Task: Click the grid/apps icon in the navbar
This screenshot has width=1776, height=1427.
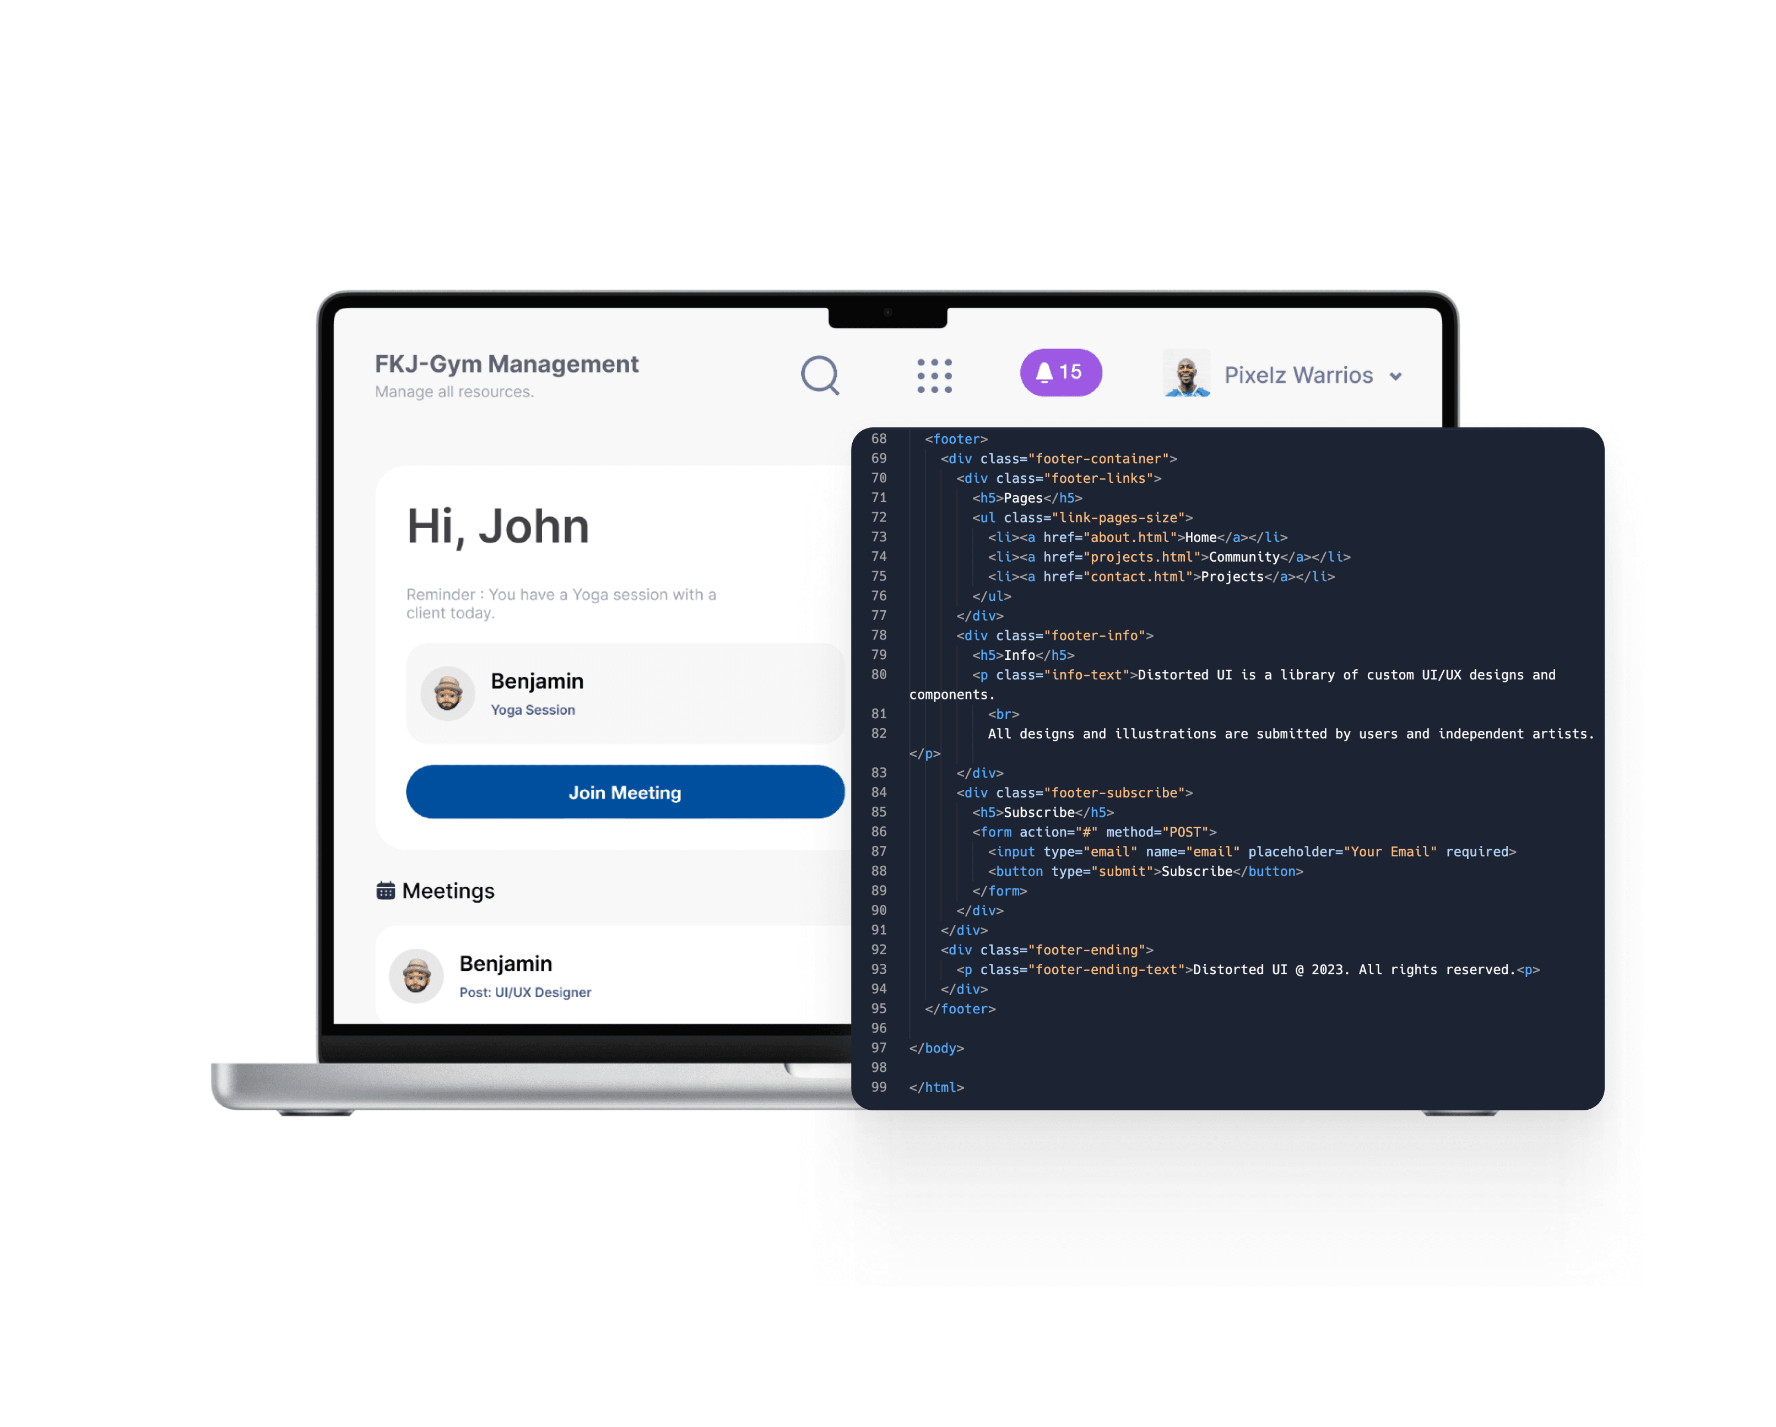Action: (933, 376)
